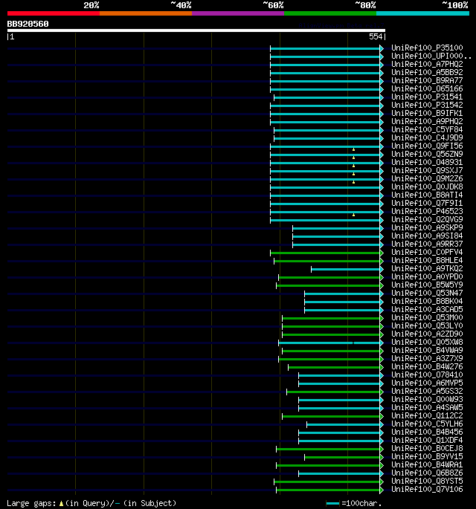Select the UniRef100_A3CAD5 label
This screenshot has width=476, height=509.
[x=427, y=310]
